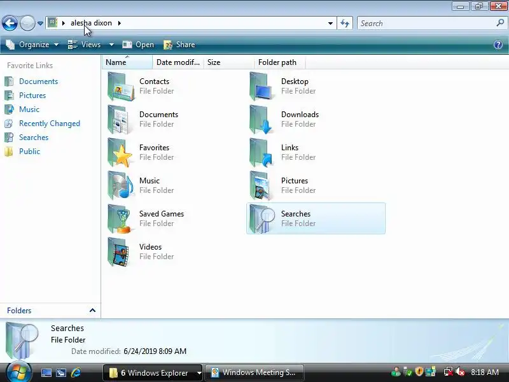Open Public in Favorite Links
The height and width of the screenshot is (382, 509).
pos(29,152)
